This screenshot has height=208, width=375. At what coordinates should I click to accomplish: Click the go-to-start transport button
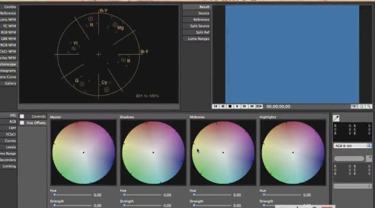pyautogui.click(x=215, y=107)
